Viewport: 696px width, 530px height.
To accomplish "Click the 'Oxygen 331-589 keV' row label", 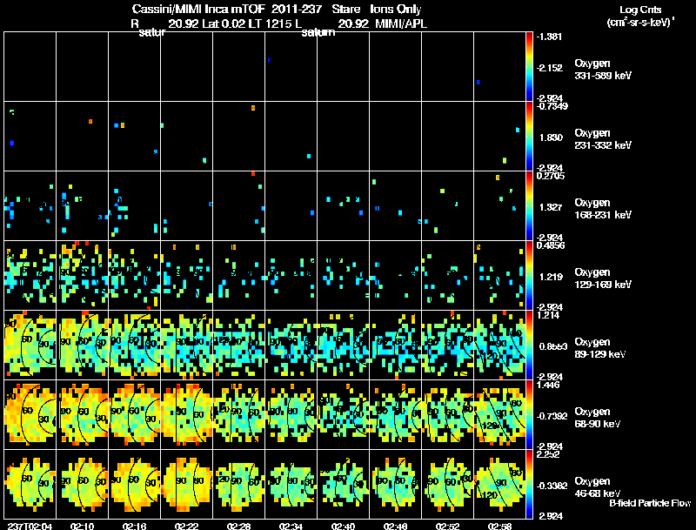I will (603, 70).
